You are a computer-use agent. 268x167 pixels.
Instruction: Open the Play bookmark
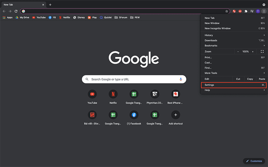tap(92, 18)
